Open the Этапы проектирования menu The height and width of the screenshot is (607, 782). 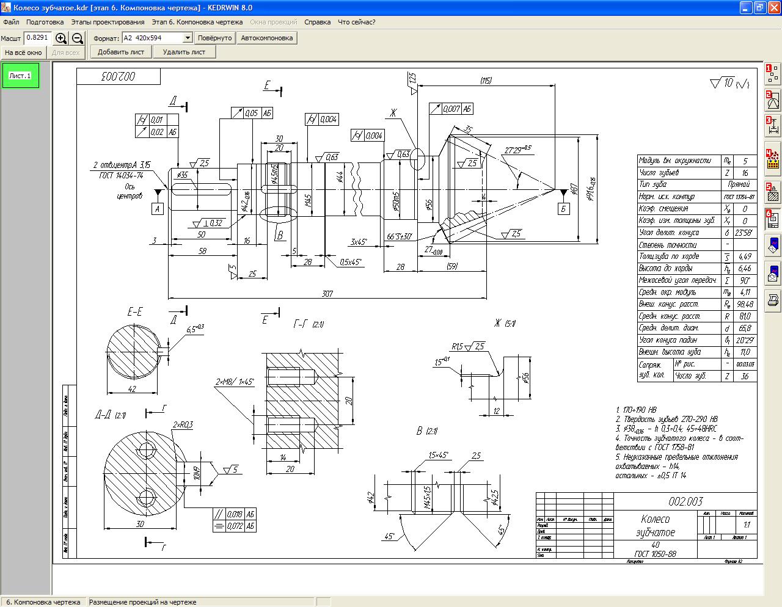click(x=108, y=22)
